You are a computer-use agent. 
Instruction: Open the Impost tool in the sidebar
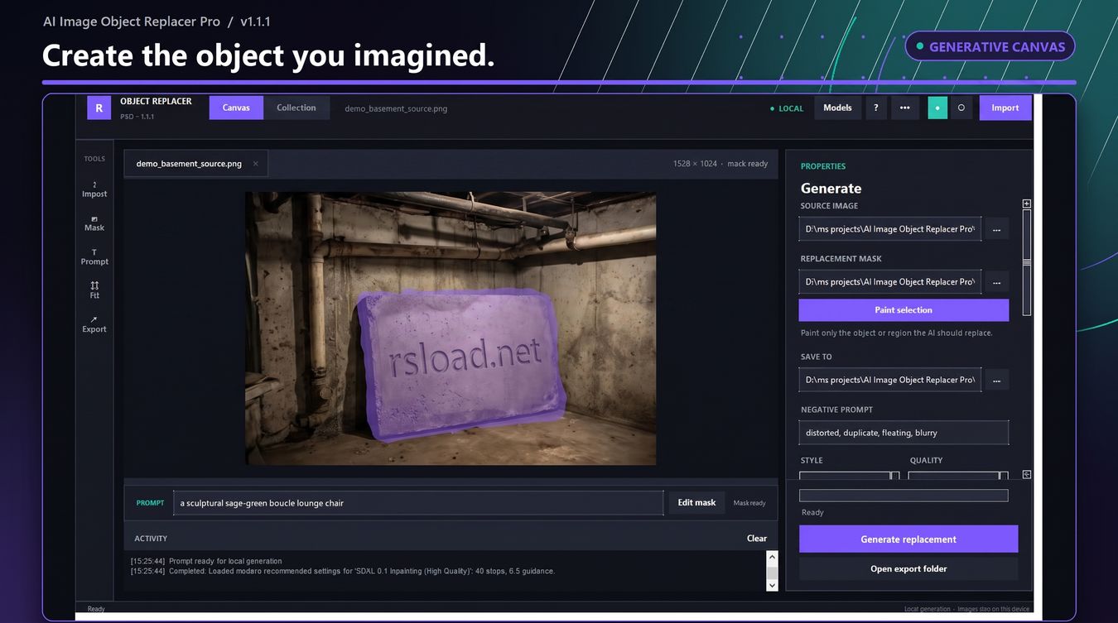94,189
